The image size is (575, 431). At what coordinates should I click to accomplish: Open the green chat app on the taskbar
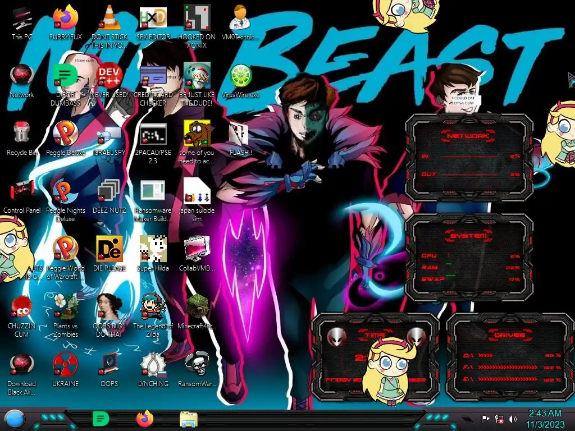[101, 419]
